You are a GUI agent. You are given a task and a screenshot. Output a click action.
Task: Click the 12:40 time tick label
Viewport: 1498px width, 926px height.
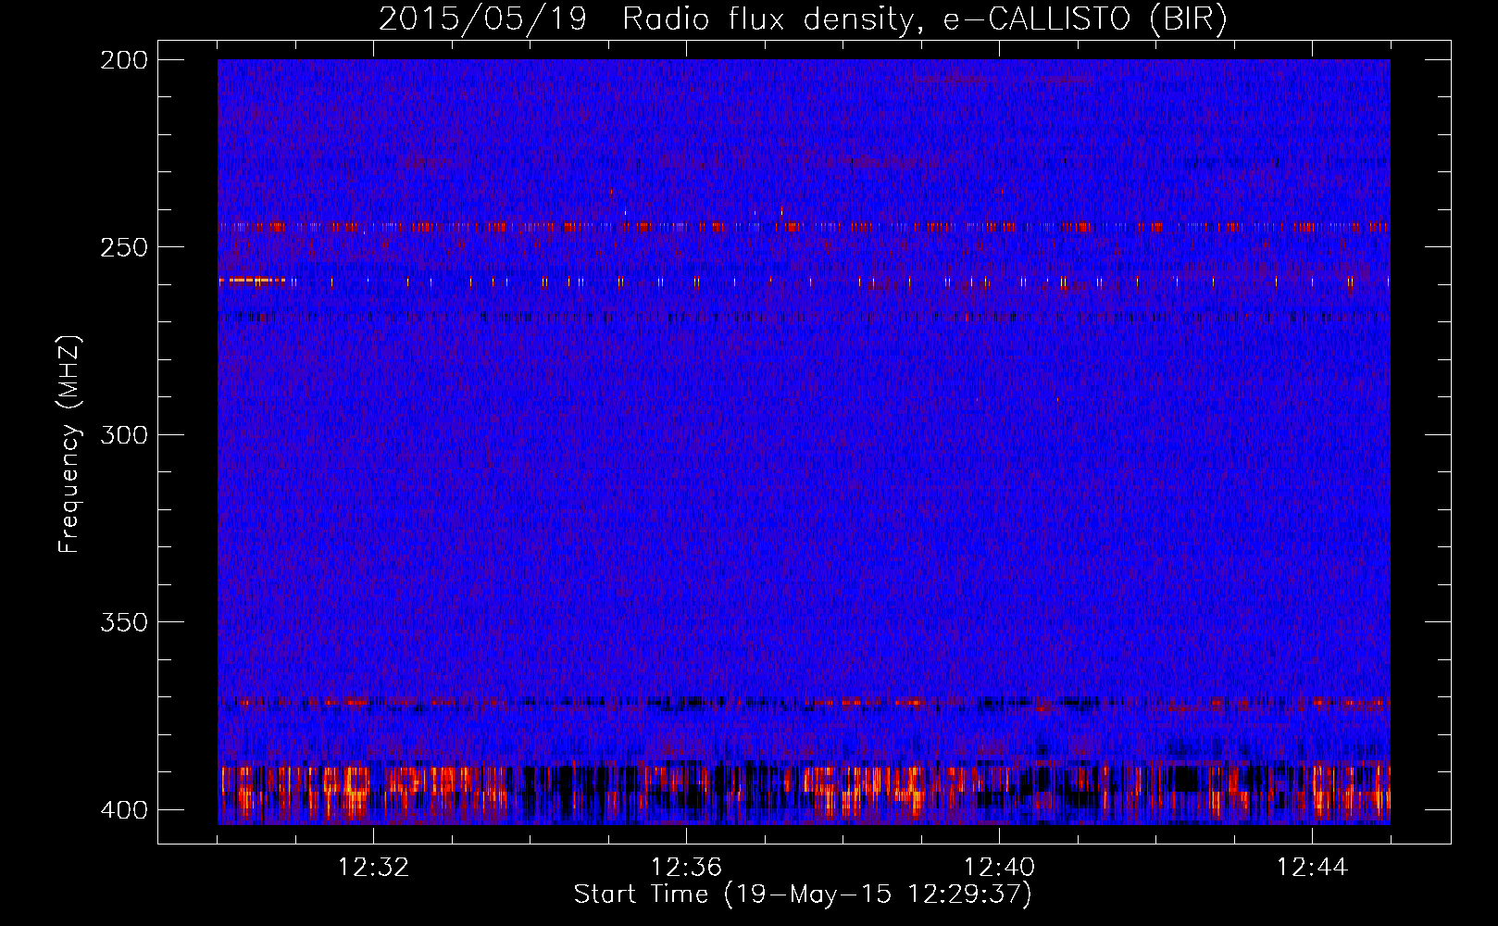[x=999, y=868]
